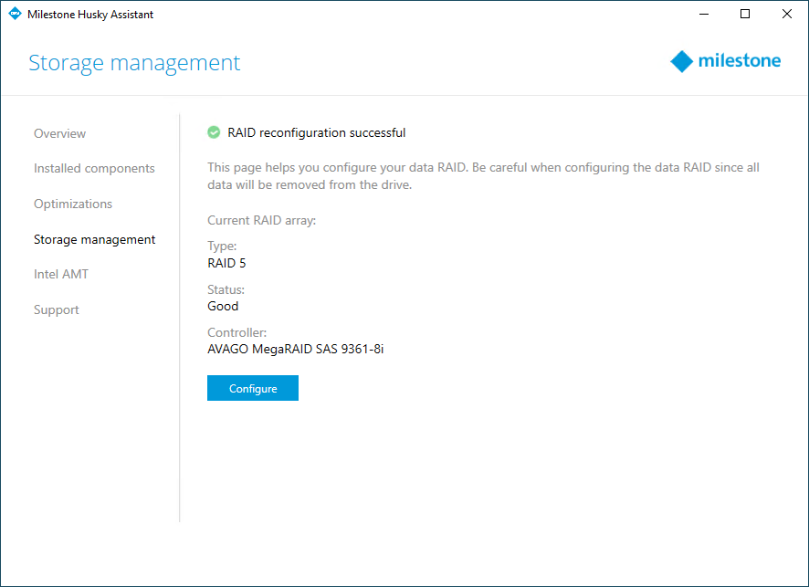
Task: Click the RAID reconfiguration successful message
Action: point(316,132)
